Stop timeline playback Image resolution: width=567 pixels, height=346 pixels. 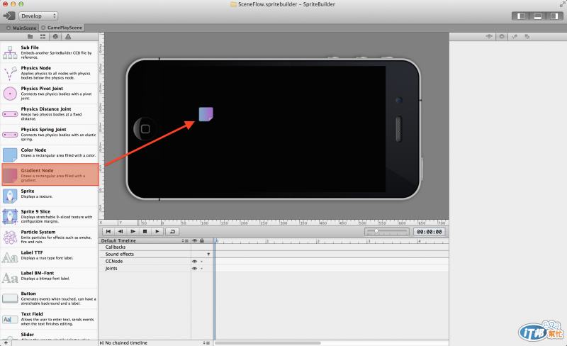click(145, 231)
